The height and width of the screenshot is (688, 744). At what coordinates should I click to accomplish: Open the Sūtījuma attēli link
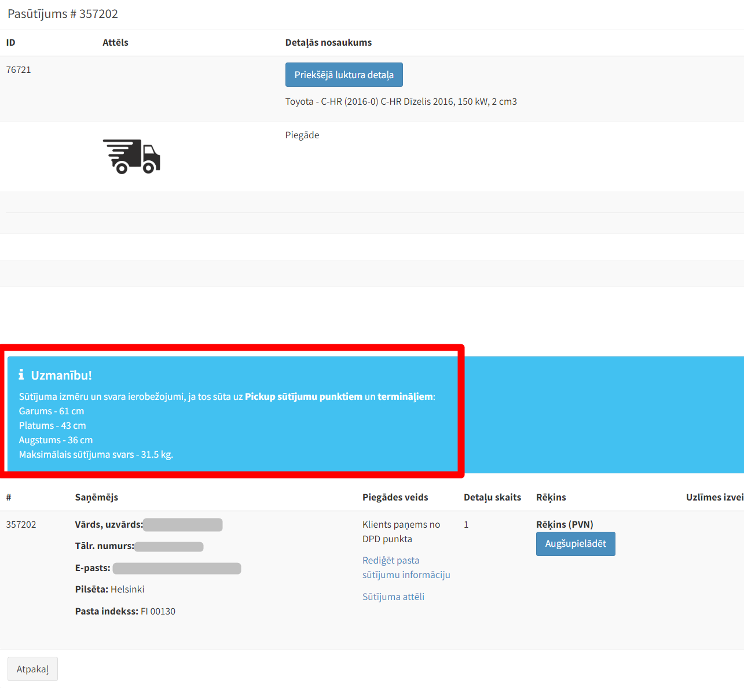(393, 597)
